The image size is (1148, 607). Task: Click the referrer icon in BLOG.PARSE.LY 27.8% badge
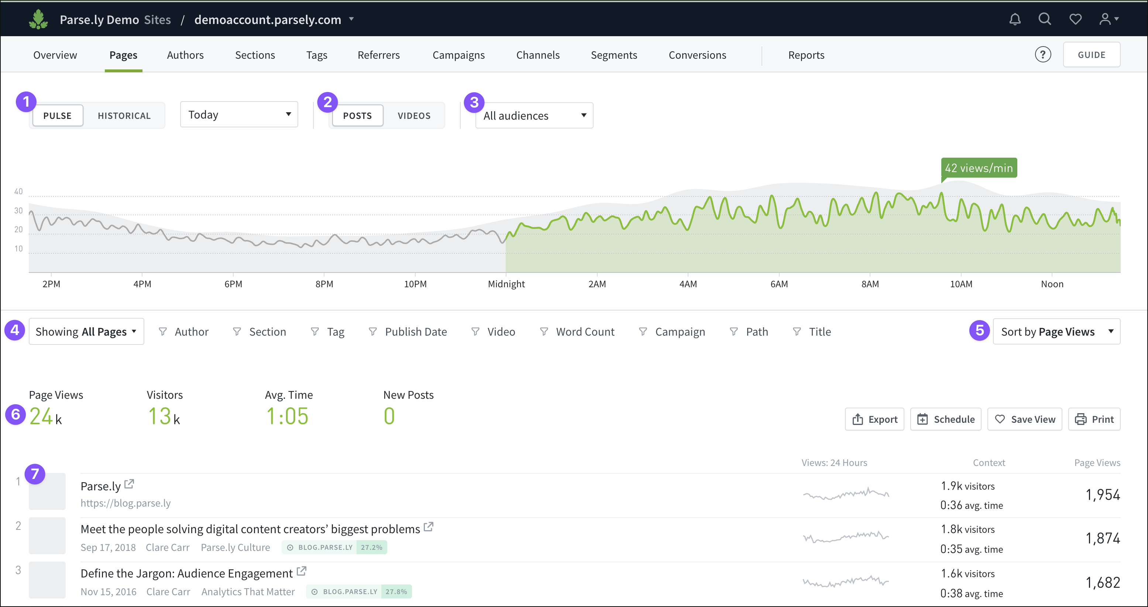point(315,592)
